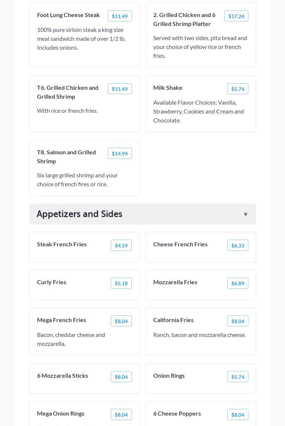Image resolution: width=285 pixels, height=426 pixels.
Task: Click the $6.89 Mozzarella Fries price
Action: click(238, 283)
